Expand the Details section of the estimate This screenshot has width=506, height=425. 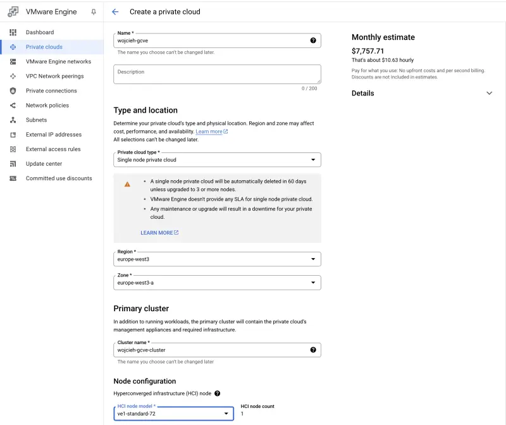tap(489, 93)
